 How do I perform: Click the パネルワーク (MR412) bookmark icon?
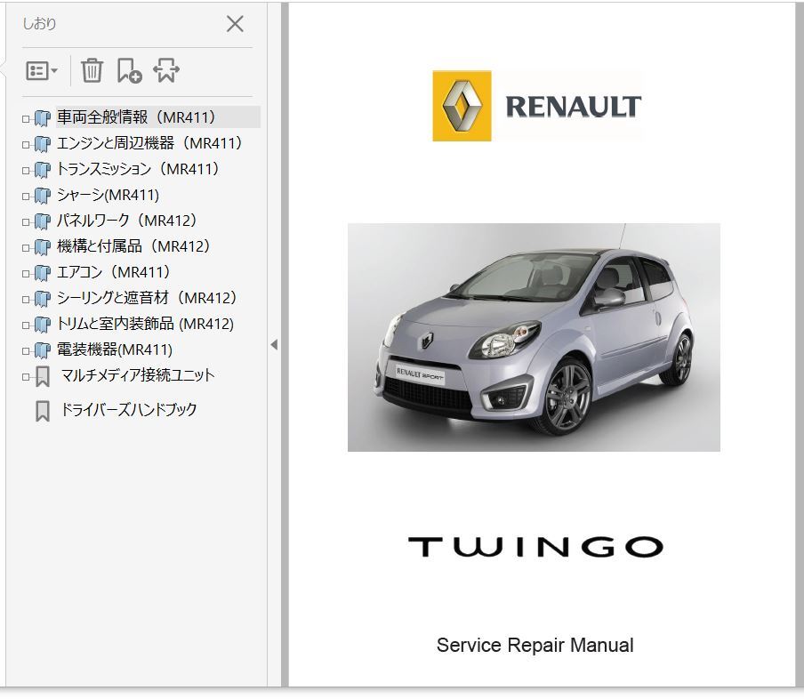click(42, 221)
